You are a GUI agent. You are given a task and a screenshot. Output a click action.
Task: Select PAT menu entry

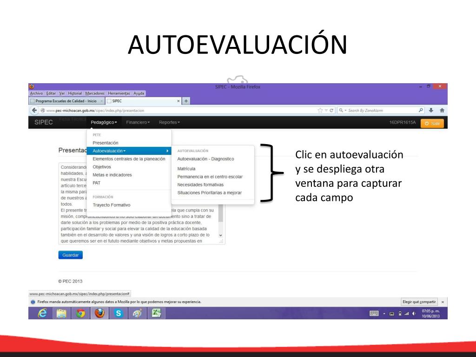pyautogui.click(x=97, y=183)
